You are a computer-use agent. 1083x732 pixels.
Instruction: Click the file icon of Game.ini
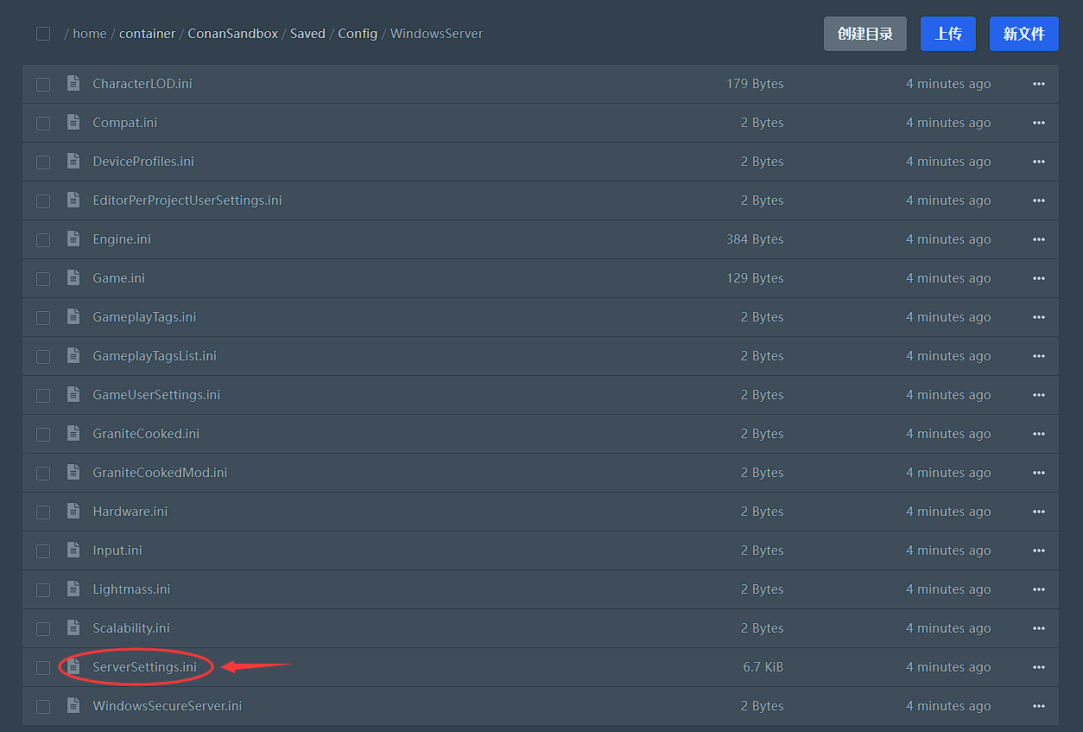[x=73, y=277]
